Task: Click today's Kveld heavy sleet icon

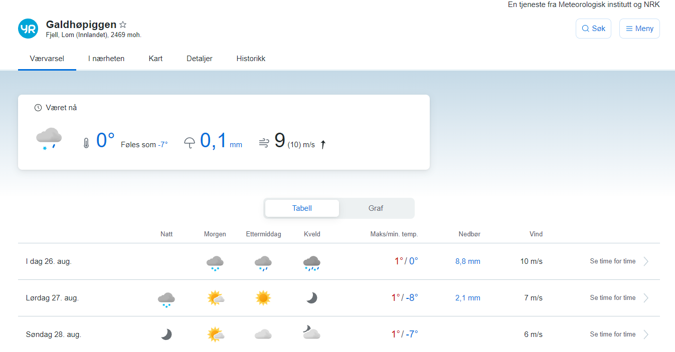Action: 311,262
